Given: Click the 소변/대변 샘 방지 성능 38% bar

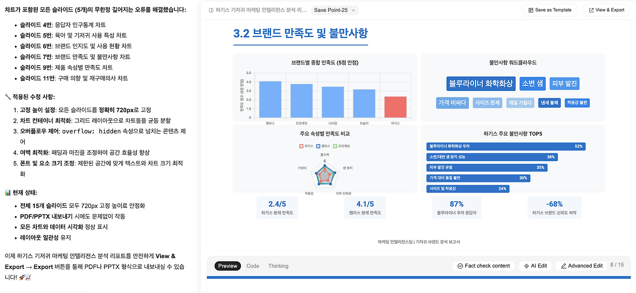Looking at the screenshot, I should tap(492, 157).
